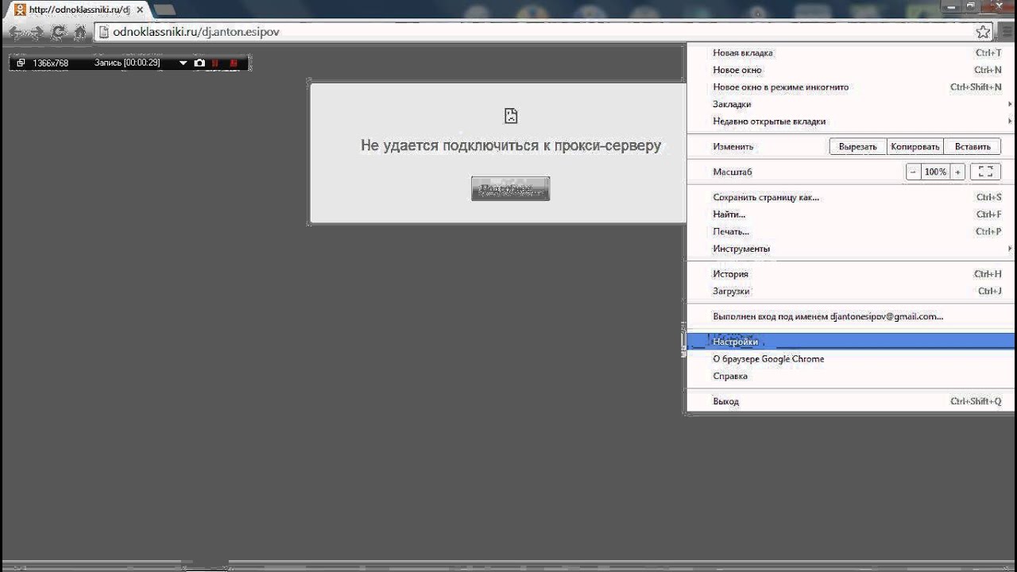Take a snapshot with recorder camera icon
Image resolution: width=1017 pixels, height=572 pixels.
(199, 63)
